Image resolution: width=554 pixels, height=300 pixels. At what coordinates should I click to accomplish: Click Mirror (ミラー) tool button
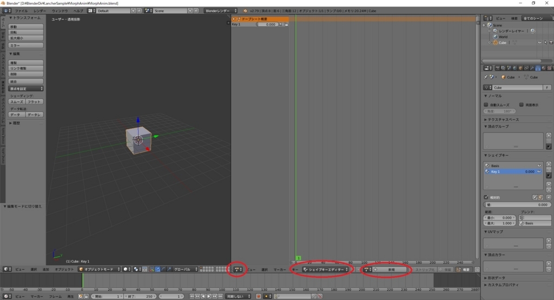(x=26, y=45)
